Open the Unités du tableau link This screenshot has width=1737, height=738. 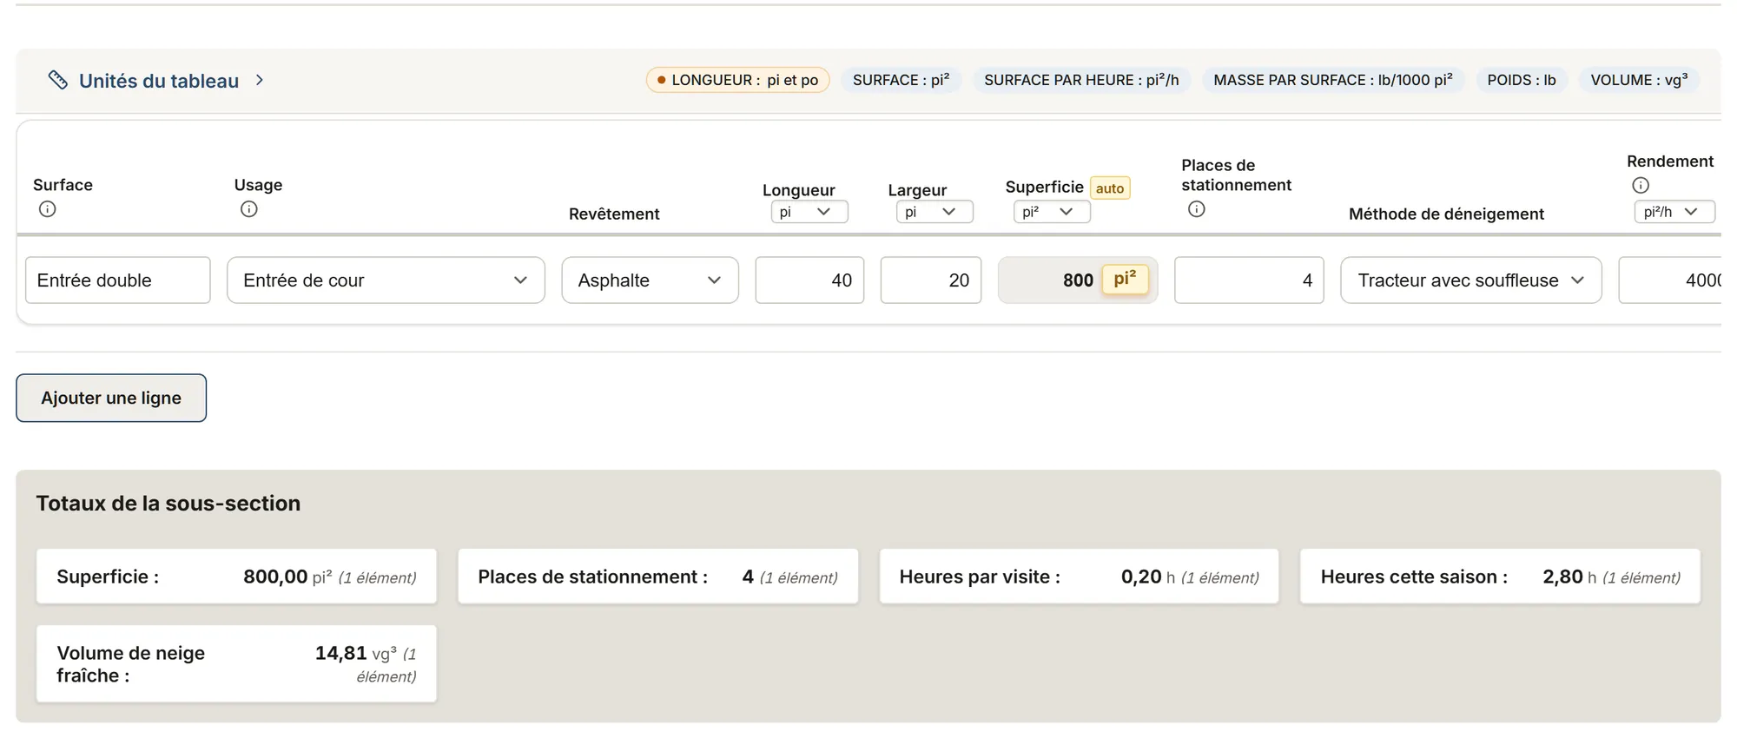(x=159, y=81)
